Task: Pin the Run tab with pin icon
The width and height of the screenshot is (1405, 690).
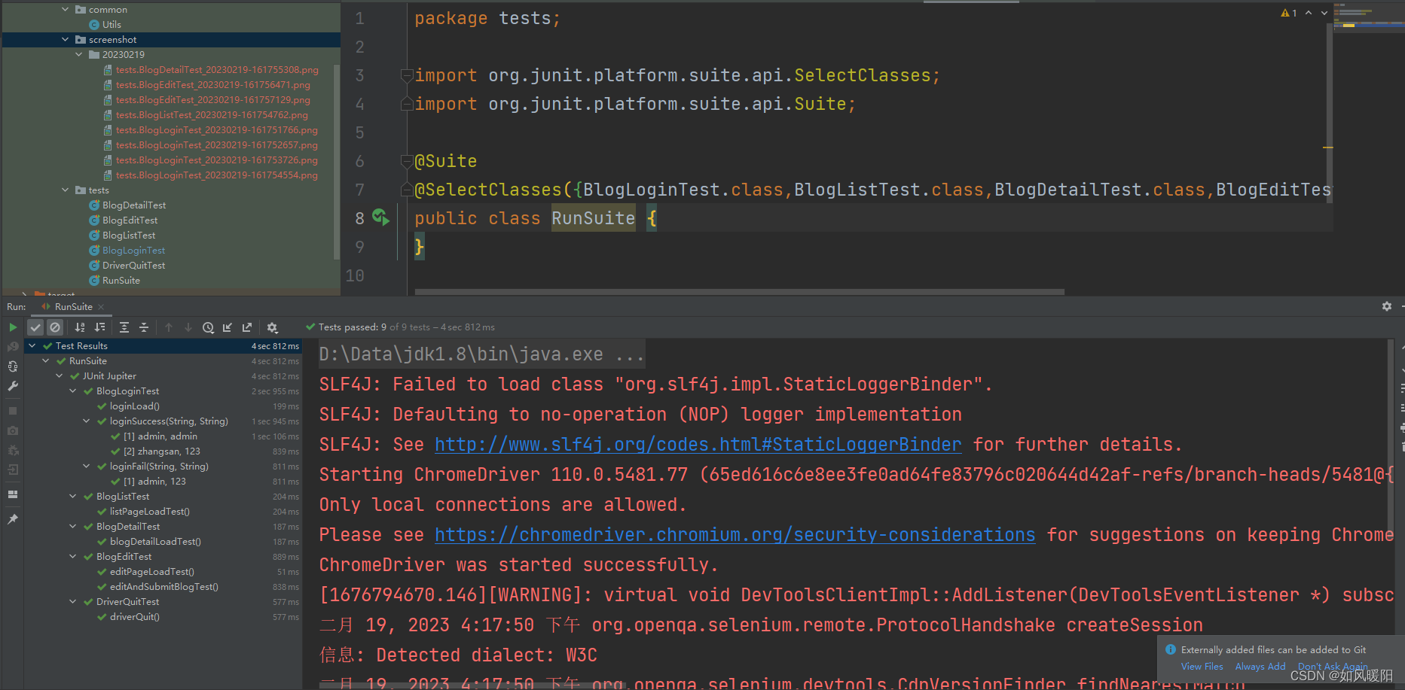Action: (x=13, y=519)
